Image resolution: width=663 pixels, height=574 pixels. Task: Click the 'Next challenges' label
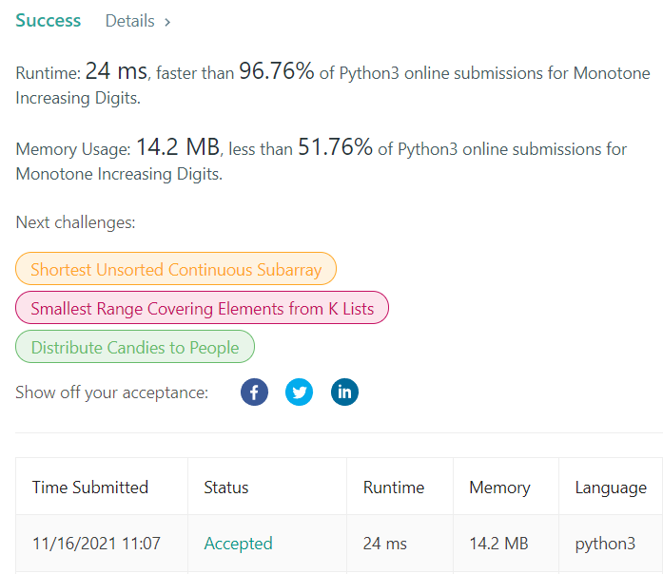(75, 222)
